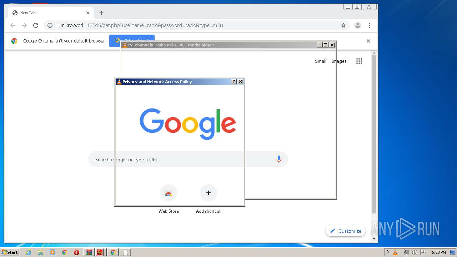The width and height of the screenshot is (457, 257).
Task: Close the Privacy and Network Access Policy dialog
Action: point(240,82)
